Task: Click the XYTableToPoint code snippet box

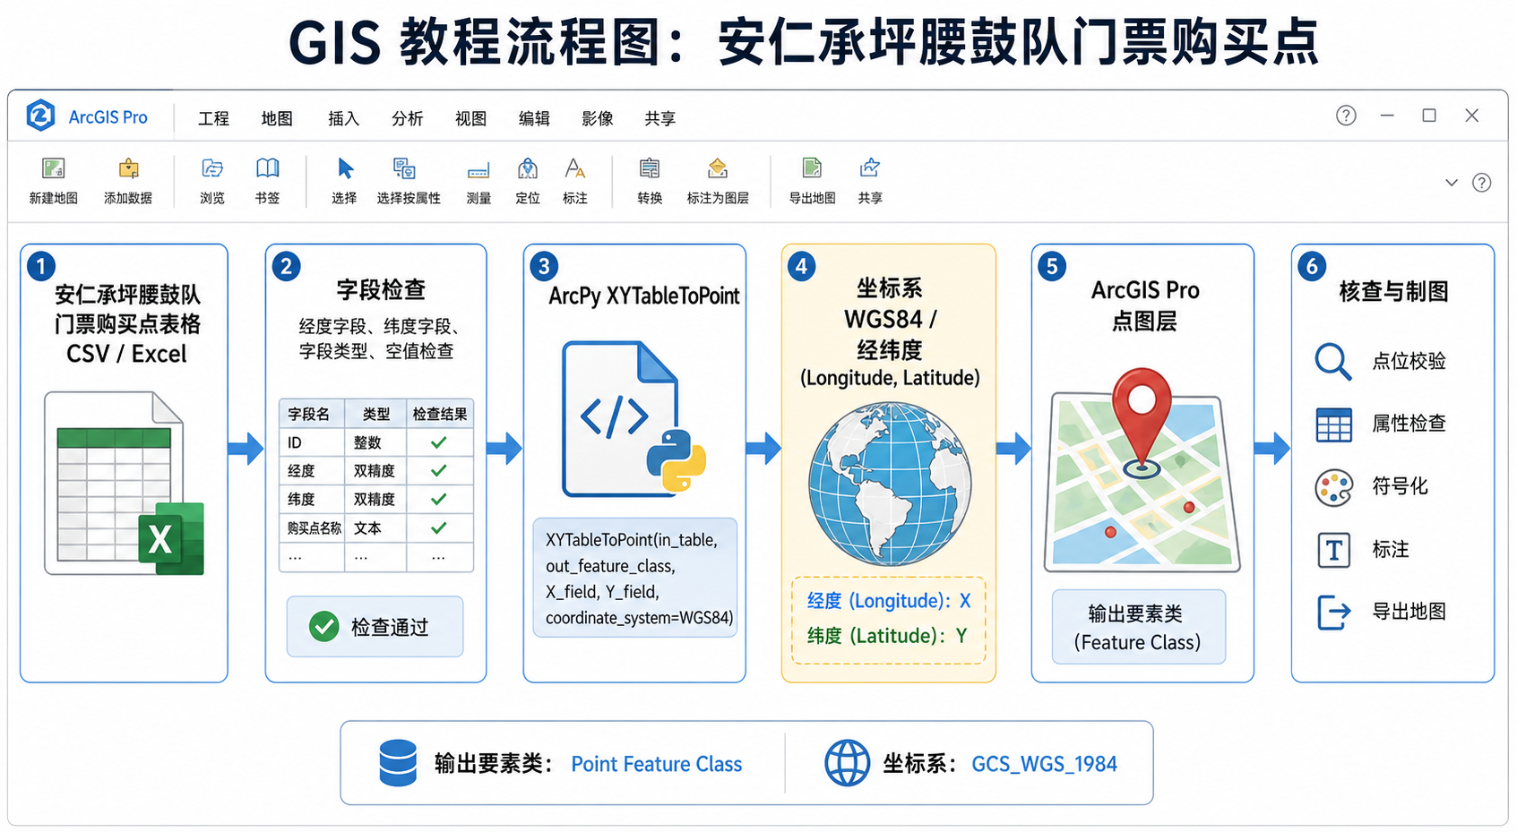Action: (635, 578)
